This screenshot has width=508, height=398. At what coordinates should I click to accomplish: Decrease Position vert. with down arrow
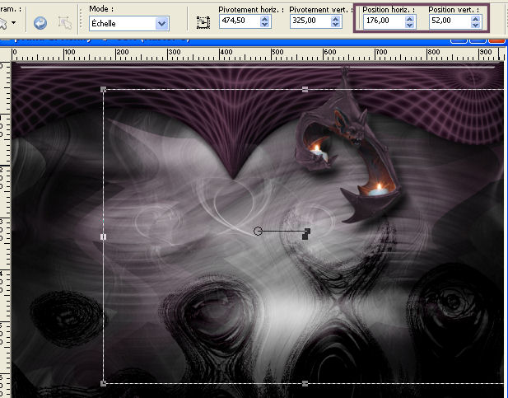tap(475, 26)
